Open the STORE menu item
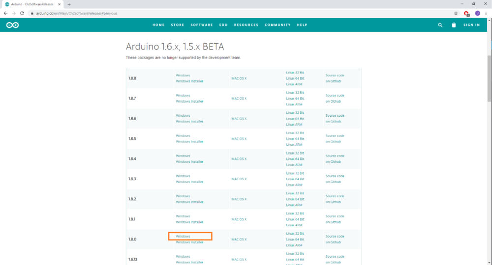Image resolution: width=492 pixels, height=265 pixels. pos(178,25)
